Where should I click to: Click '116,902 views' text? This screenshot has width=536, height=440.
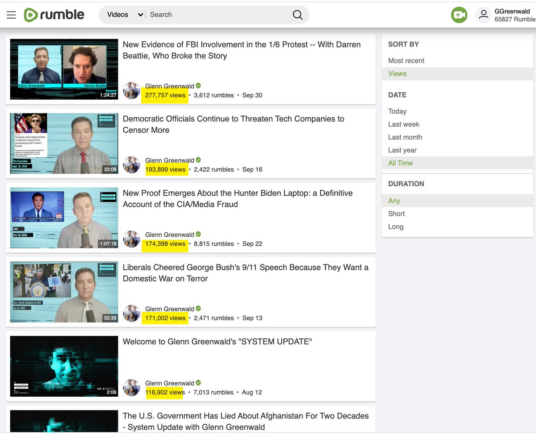click(165, 392)
